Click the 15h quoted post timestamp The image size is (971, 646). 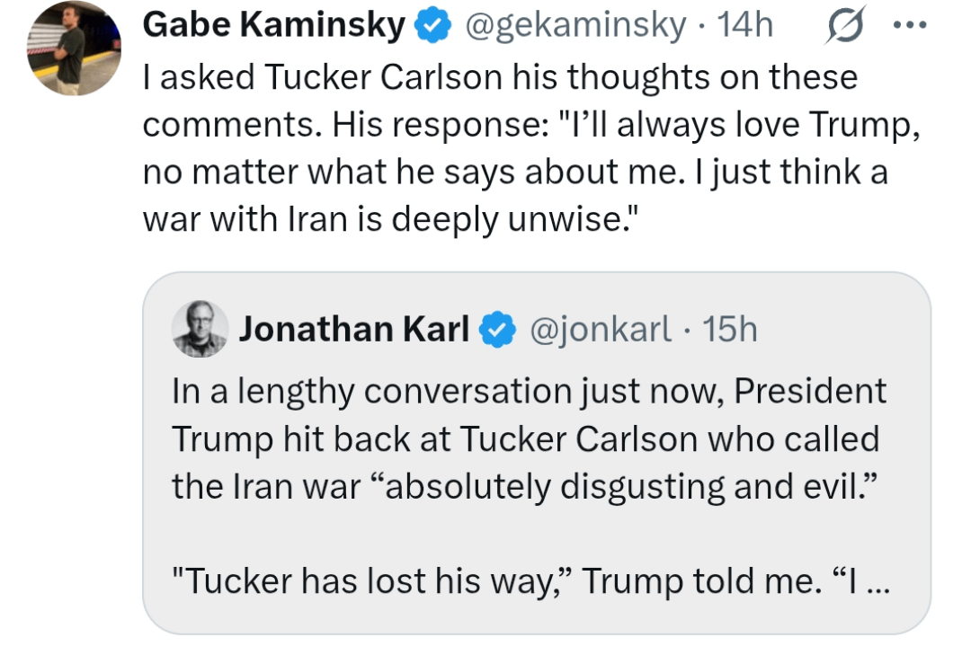[730, 331]
